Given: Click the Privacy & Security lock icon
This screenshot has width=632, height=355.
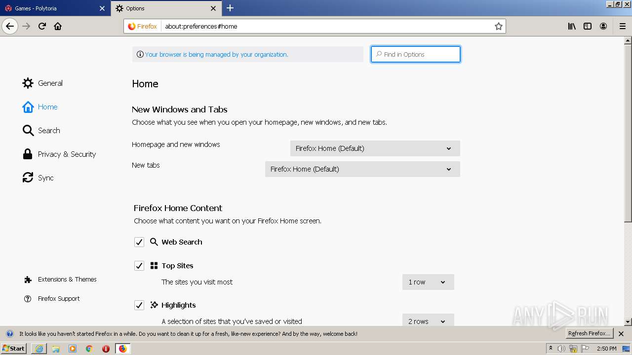Looking at the screenshot, I should [x=28, y=154].
